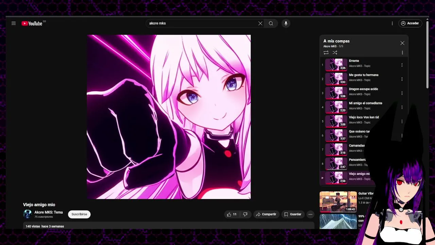The image size is (435, 245).
Task: Open the Akore MKS channel avatar
Action: tap(28, 214)
